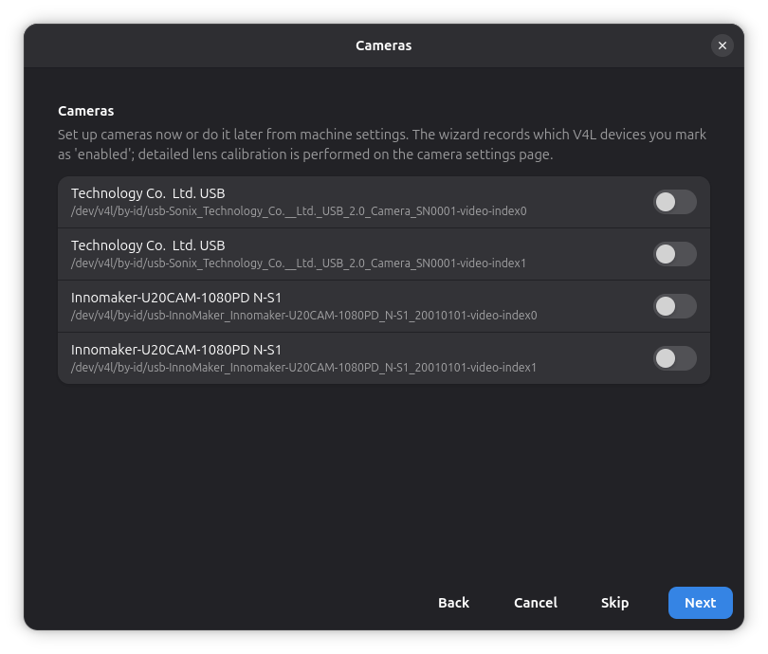
Task: Toggle on Innomaker-U20CAM video-index1 switch
Action: pos(674,358)
